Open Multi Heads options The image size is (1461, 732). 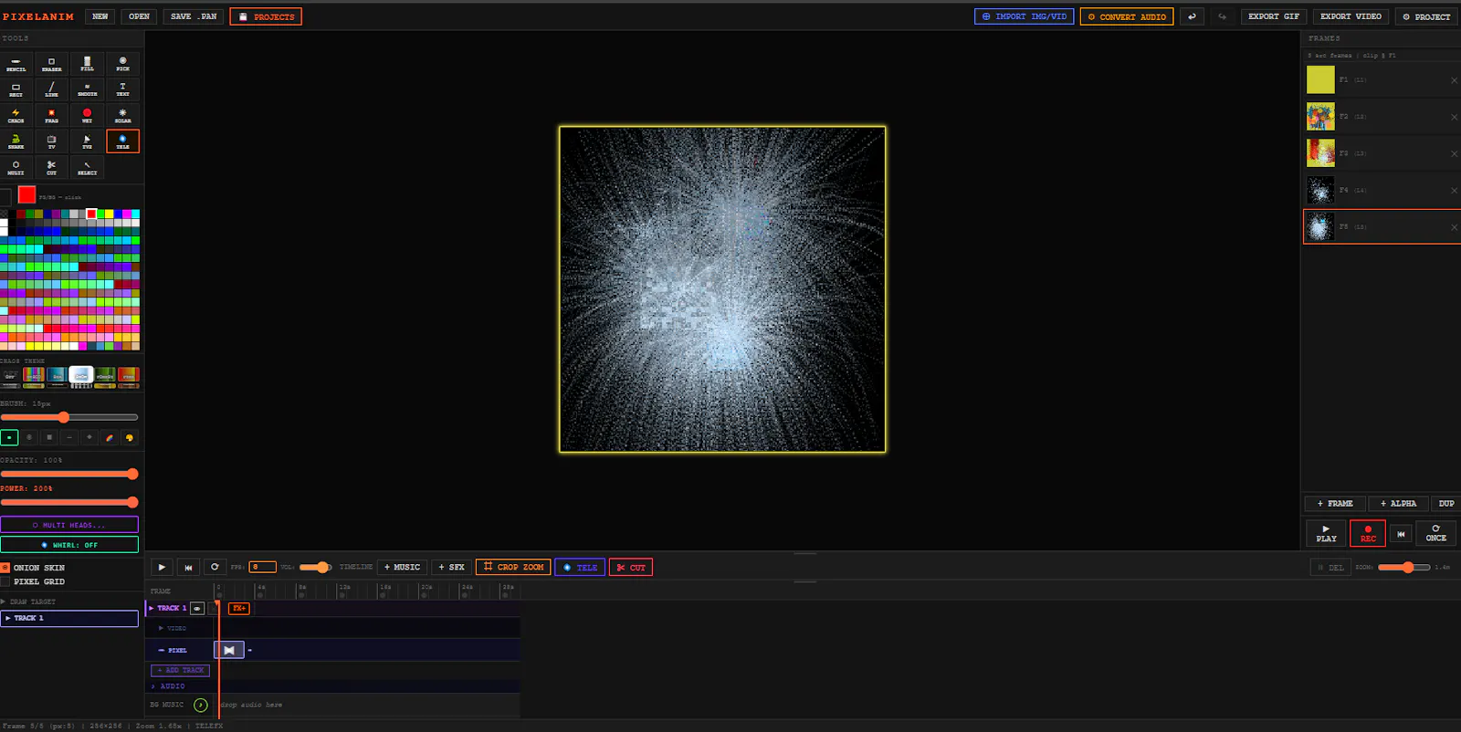tap(69, 525)
